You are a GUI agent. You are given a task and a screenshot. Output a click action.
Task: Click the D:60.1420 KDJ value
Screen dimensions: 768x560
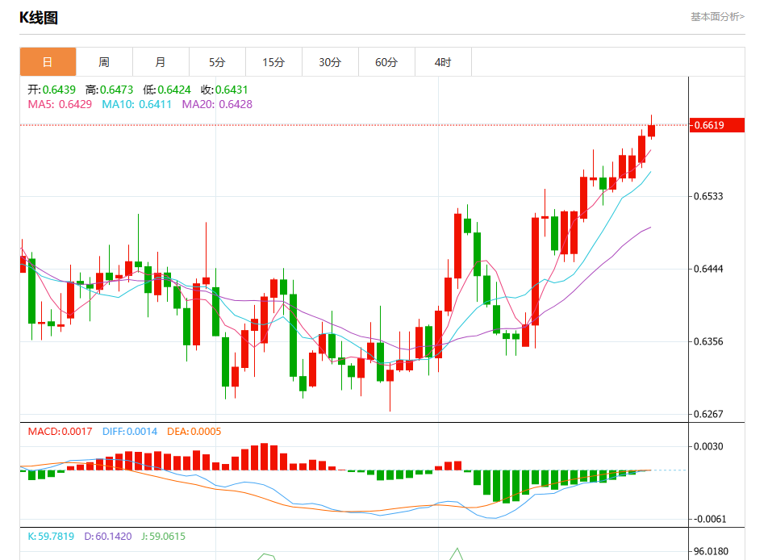(x=108, y=536)
